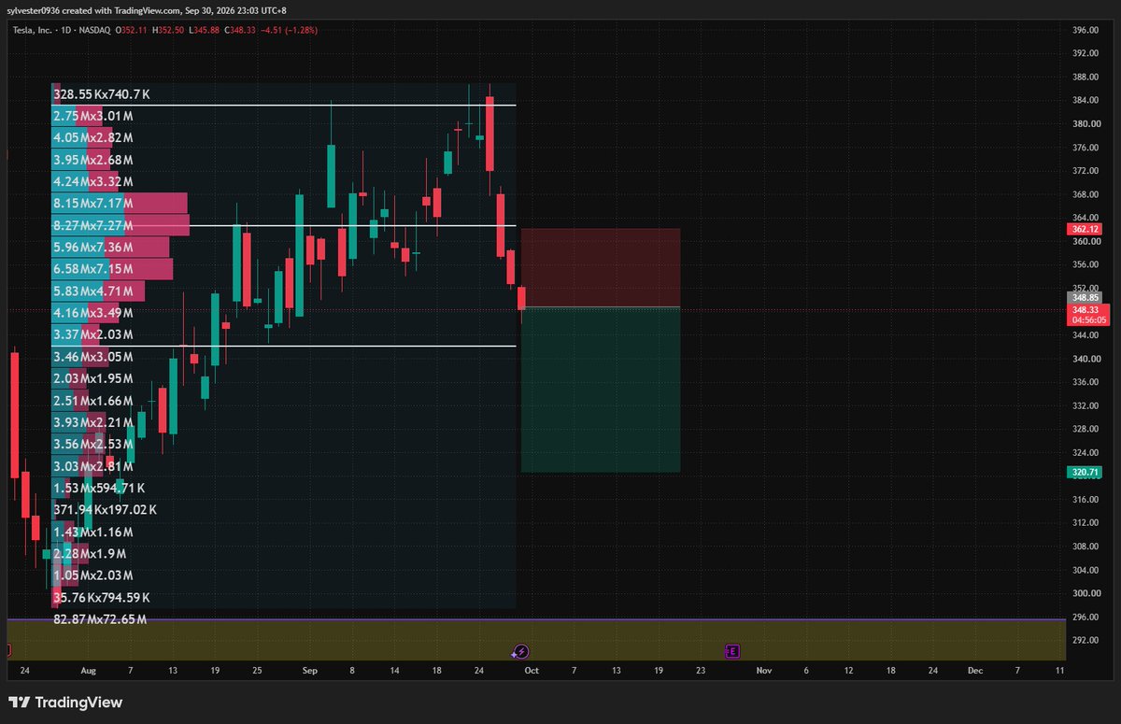The width and height of the screenshot is (1121, 724).
Task: Click the 300.00 price axis label
Action: pyautogui.click(x=1085, y=593)
